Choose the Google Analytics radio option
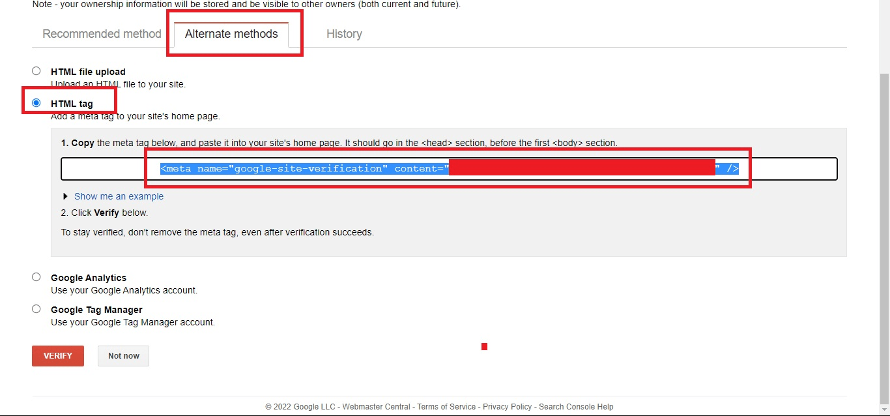Image resolution: width=890 pixels, height=416 pixels. (36, 277)
